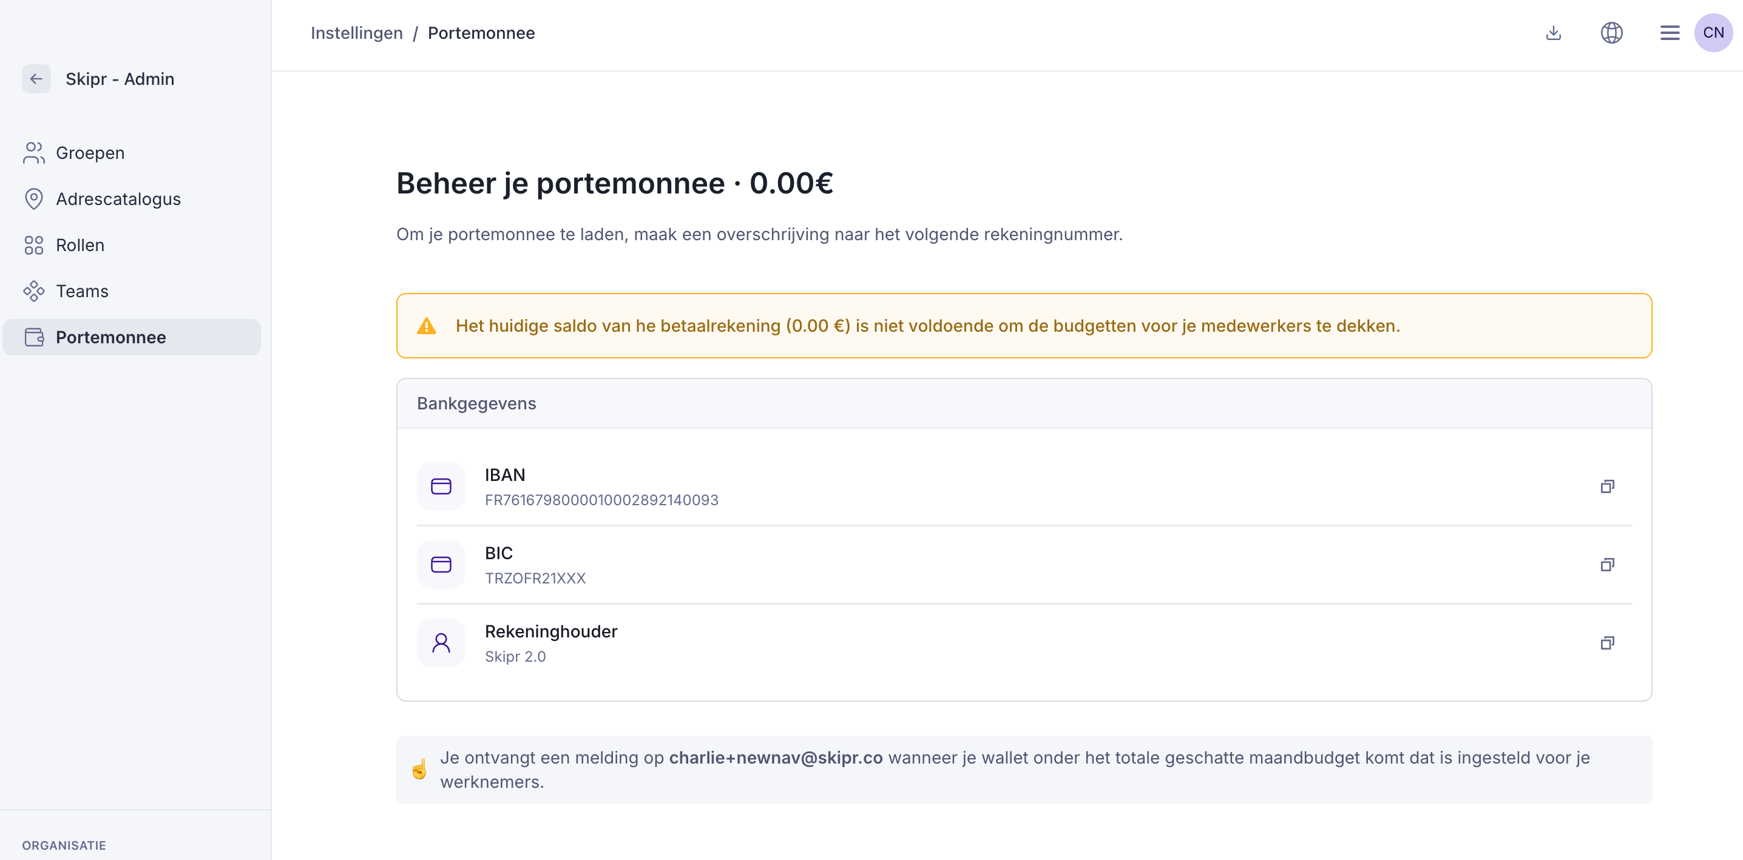Click the back arrow next to Skipr - Admin
1743x860 pixels.
point(36,79)
